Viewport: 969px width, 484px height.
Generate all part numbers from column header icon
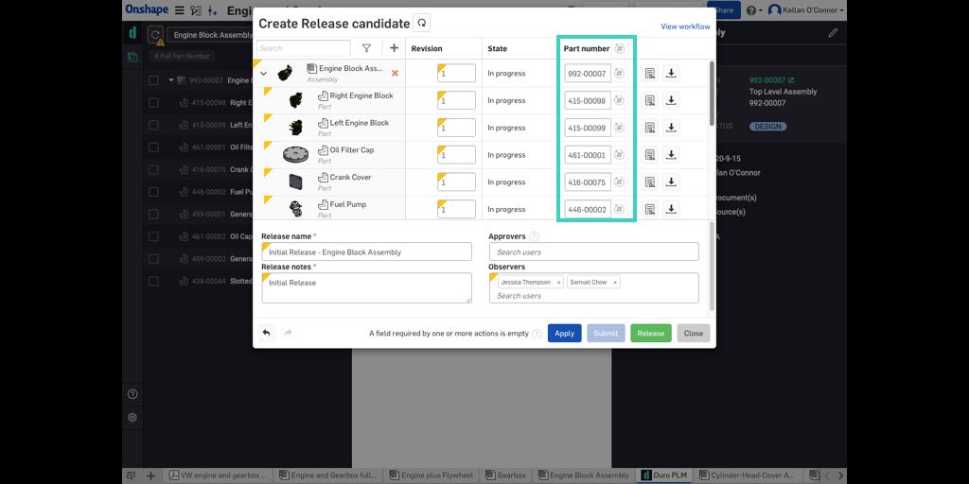619,48
